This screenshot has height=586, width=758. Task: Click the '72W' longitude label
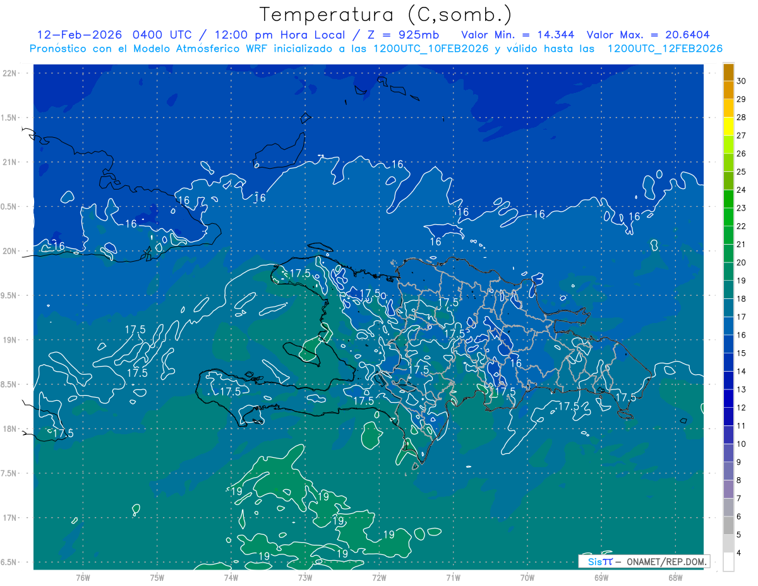coord(379,578)
